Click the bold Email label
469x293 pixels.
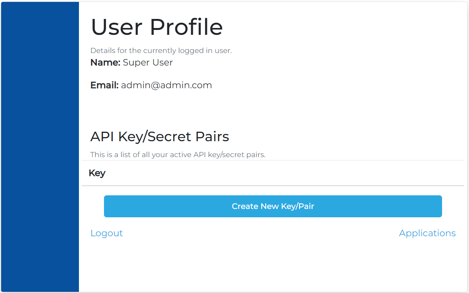(x=104, y=85)
